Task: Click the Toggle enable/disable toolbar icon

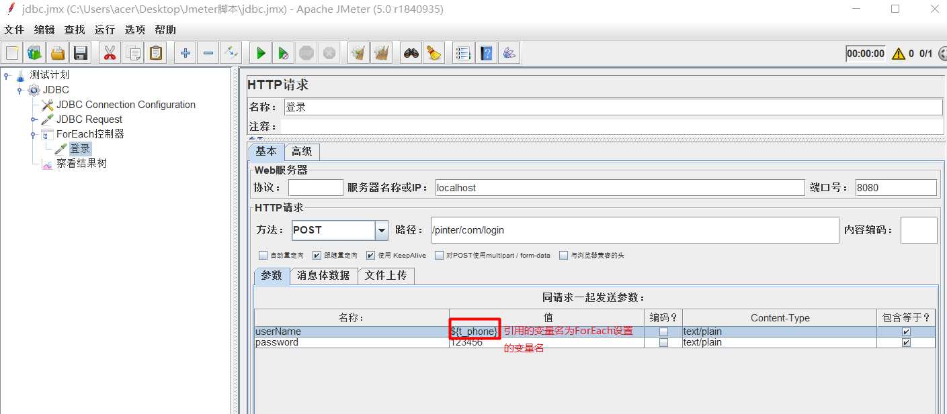Action: [231, 53]
